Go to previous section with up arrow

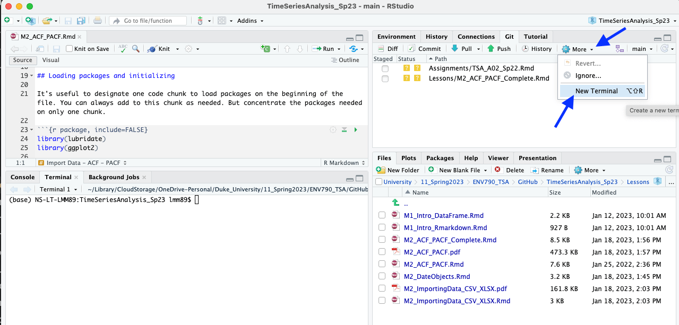(287, 49)
